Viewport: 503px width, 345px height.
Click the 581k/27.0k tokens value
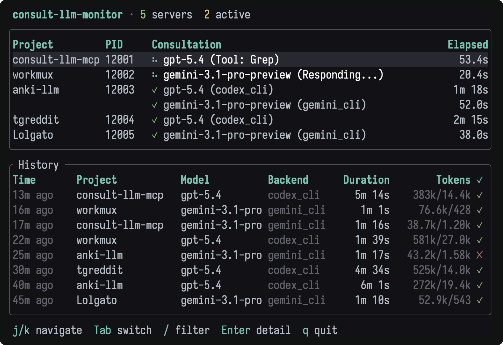pos(442,240)
